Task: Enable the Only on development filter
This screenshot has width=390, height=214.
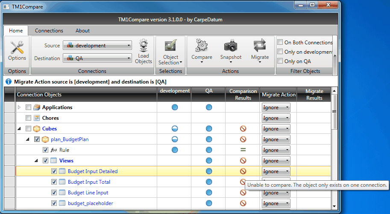Action: click(280, 52)
